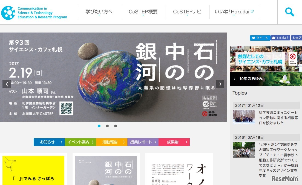
Task: Click the Twitter ツイート button
Action: tap(260, 38)
